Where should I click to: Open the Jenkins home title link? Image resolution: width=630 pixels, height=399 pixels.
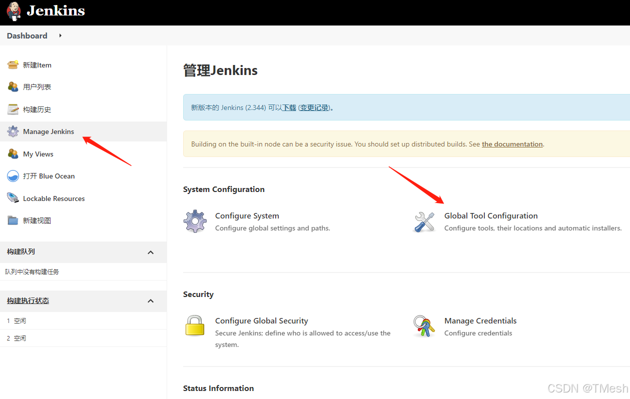coord(56,11)
